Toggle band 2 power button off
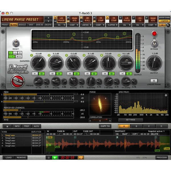Image resolution: width=171 pixels, height=171 pixels. click(x=59, y=74)
